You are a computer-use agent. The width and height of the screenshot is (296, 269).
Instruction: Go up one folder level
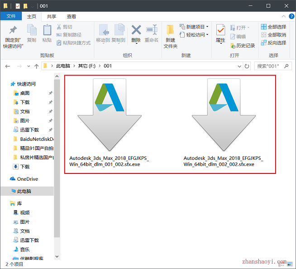tap(36, 66)
